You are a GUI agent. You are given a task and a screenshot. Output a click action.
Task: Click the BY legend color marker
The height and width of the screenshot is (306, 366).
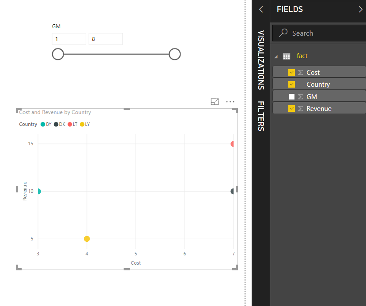point(43,124)
